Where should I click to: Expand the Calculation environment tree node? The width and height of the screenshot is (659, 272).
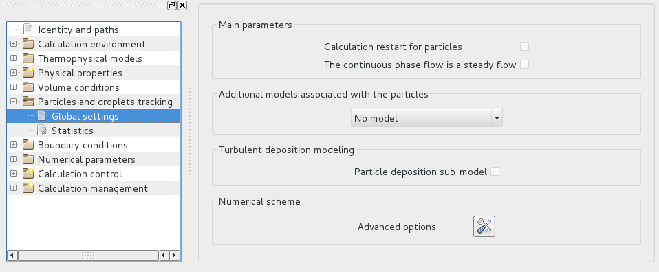[x=14, y=44]
